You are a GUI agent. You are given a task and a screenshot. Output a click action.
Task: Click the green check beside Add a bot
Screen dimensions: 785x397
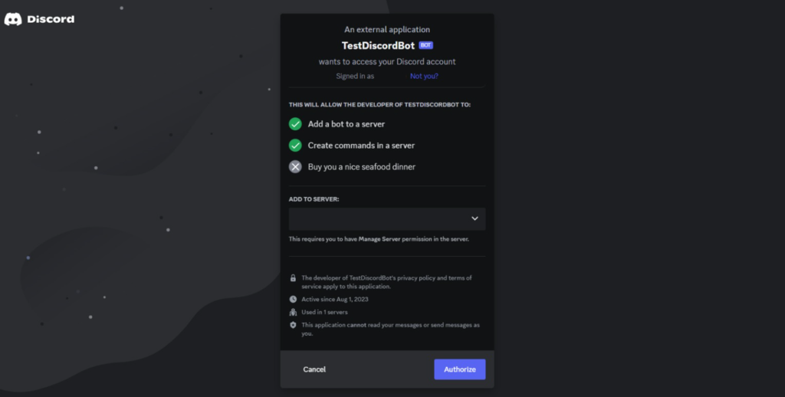coord(295,123)
